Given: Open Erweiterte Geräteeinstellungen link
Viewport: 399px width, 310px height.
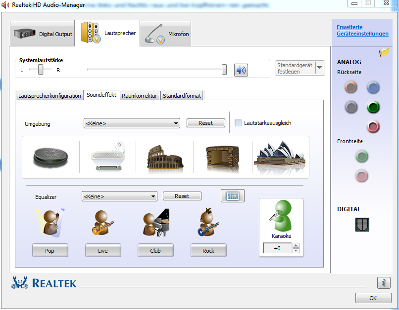Looking at the screenshot, I should click(362, 31).
